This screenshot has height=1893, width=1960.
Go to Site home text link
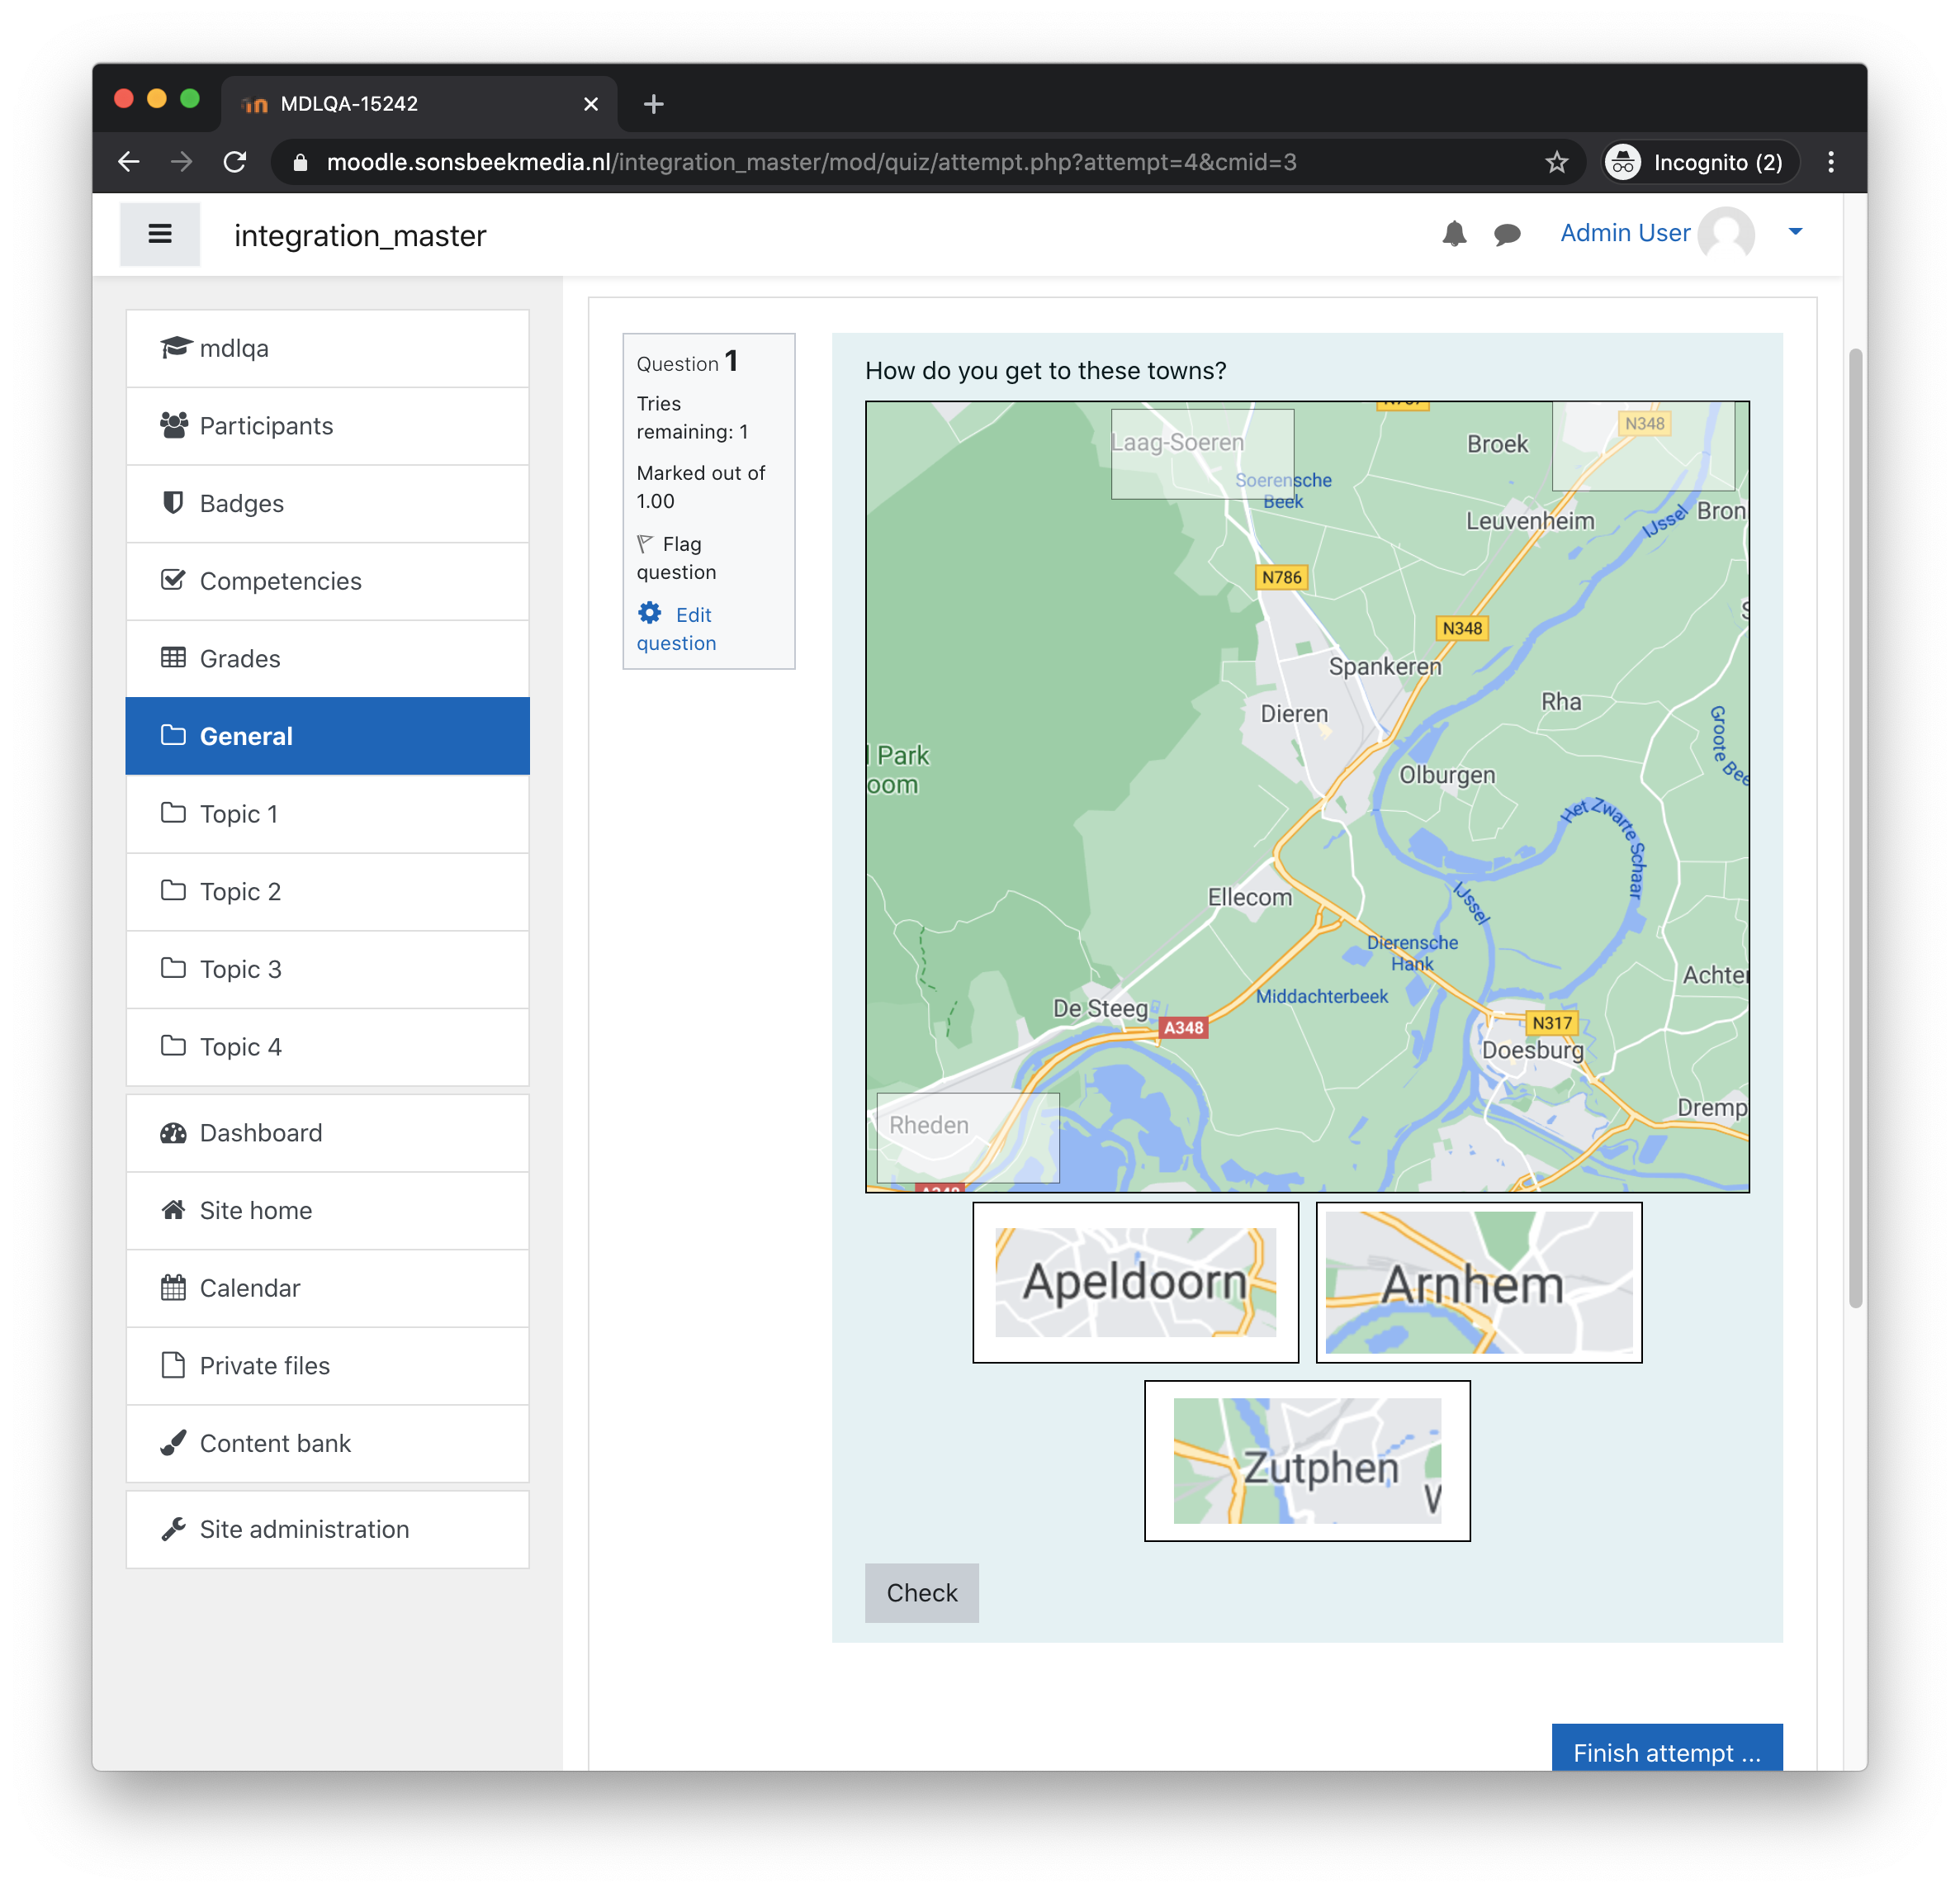pos(256,1211)
